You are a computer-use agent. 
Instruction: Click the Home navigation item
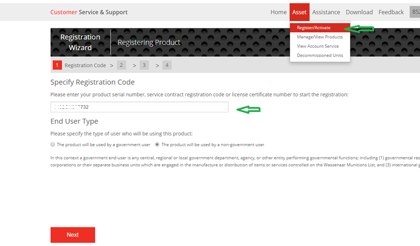click(x=278, y=12)
